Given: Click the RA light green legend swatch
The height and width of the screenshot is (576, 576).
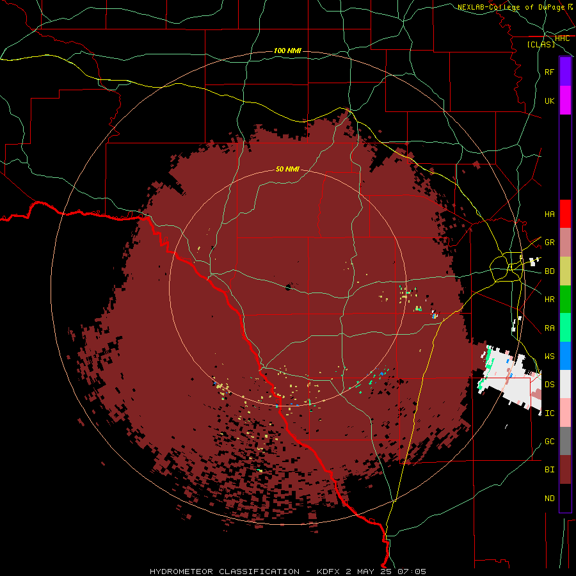Looking at the screenshot, I should click(x=565, y=328).
